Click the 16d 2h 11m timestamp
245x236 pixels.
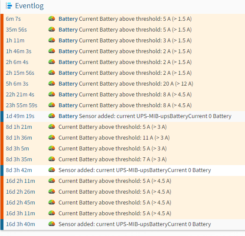[20, 181]
